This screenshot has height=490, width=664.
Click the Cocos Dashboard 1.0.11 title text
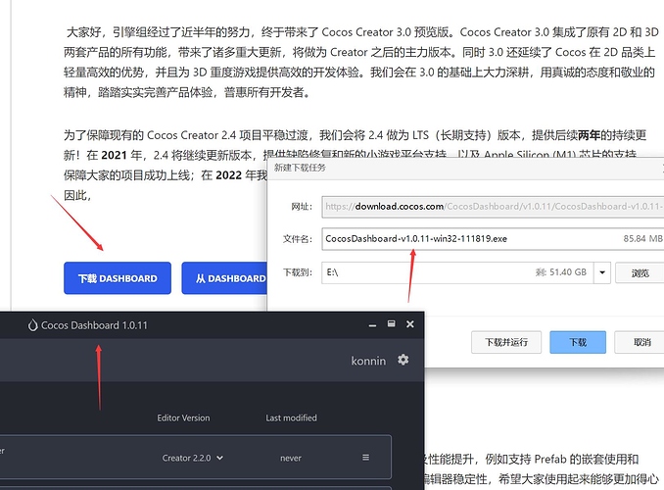(x=94, y=325)
